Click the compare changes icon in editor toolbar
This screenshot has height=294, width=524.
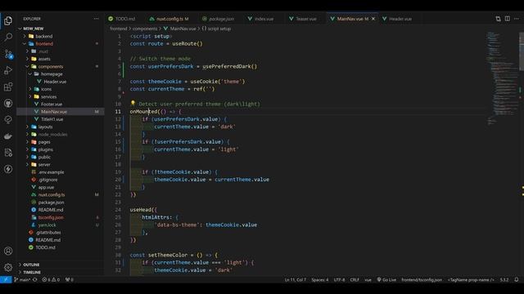click(x=498, y=19)
